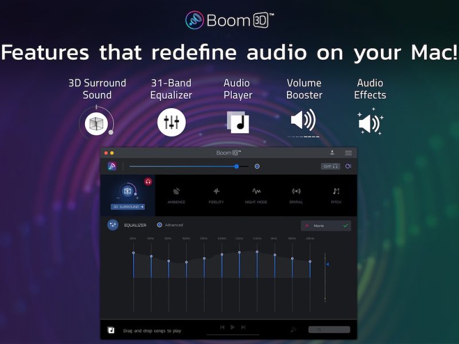
Task: Minimize Boom 3D with yellow button
Action: (112, 153)
